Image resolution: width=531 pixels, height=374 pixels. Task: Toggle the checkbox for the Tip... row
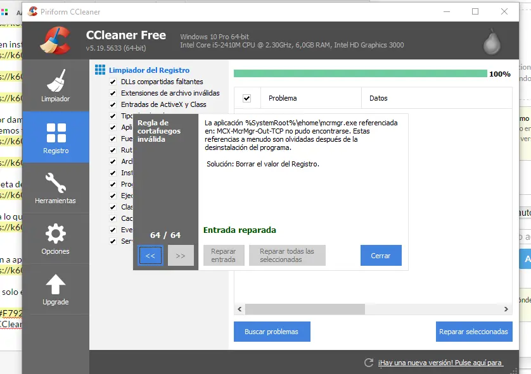113,116
